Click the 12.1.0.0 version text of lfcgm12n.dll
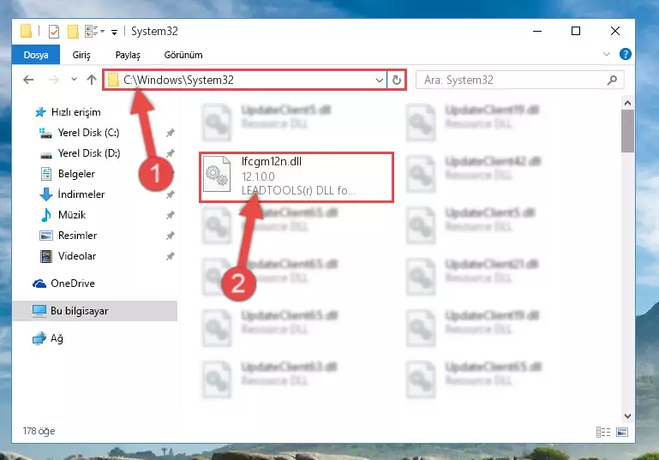659x460 pixels. pyautogui.click(x=258, y=176)
